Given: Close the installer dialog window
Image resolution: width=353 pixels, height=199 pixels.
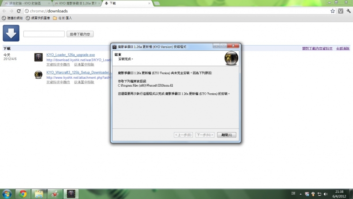Looking at the screenshot, I should click(233, 46).
